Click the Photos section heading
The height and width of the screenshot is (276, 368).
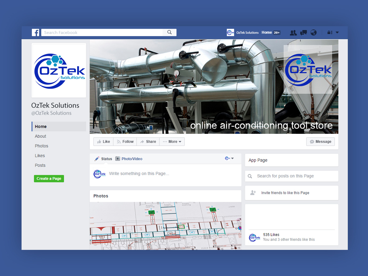(x=101, y=196)
